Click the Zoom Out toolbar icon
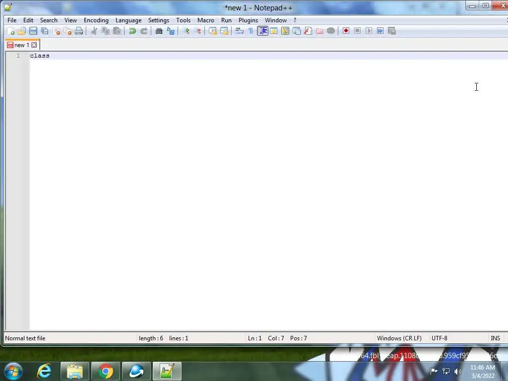 [197, 31]
